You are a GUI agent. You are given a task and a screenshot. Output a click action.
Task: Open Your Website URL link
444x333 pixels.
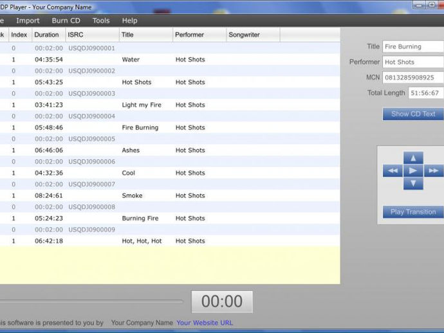[x=205, y=323]
